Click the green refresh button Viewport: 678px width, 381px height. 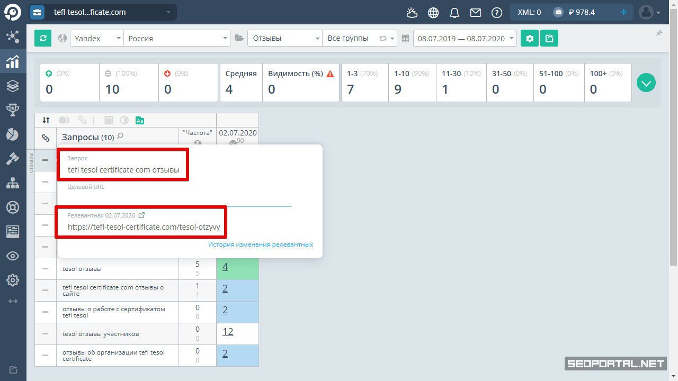point(43,38)
